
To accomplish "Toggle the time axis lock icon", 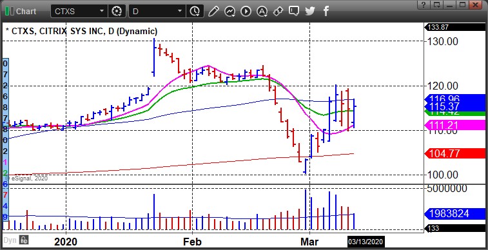I will (24, 240).
